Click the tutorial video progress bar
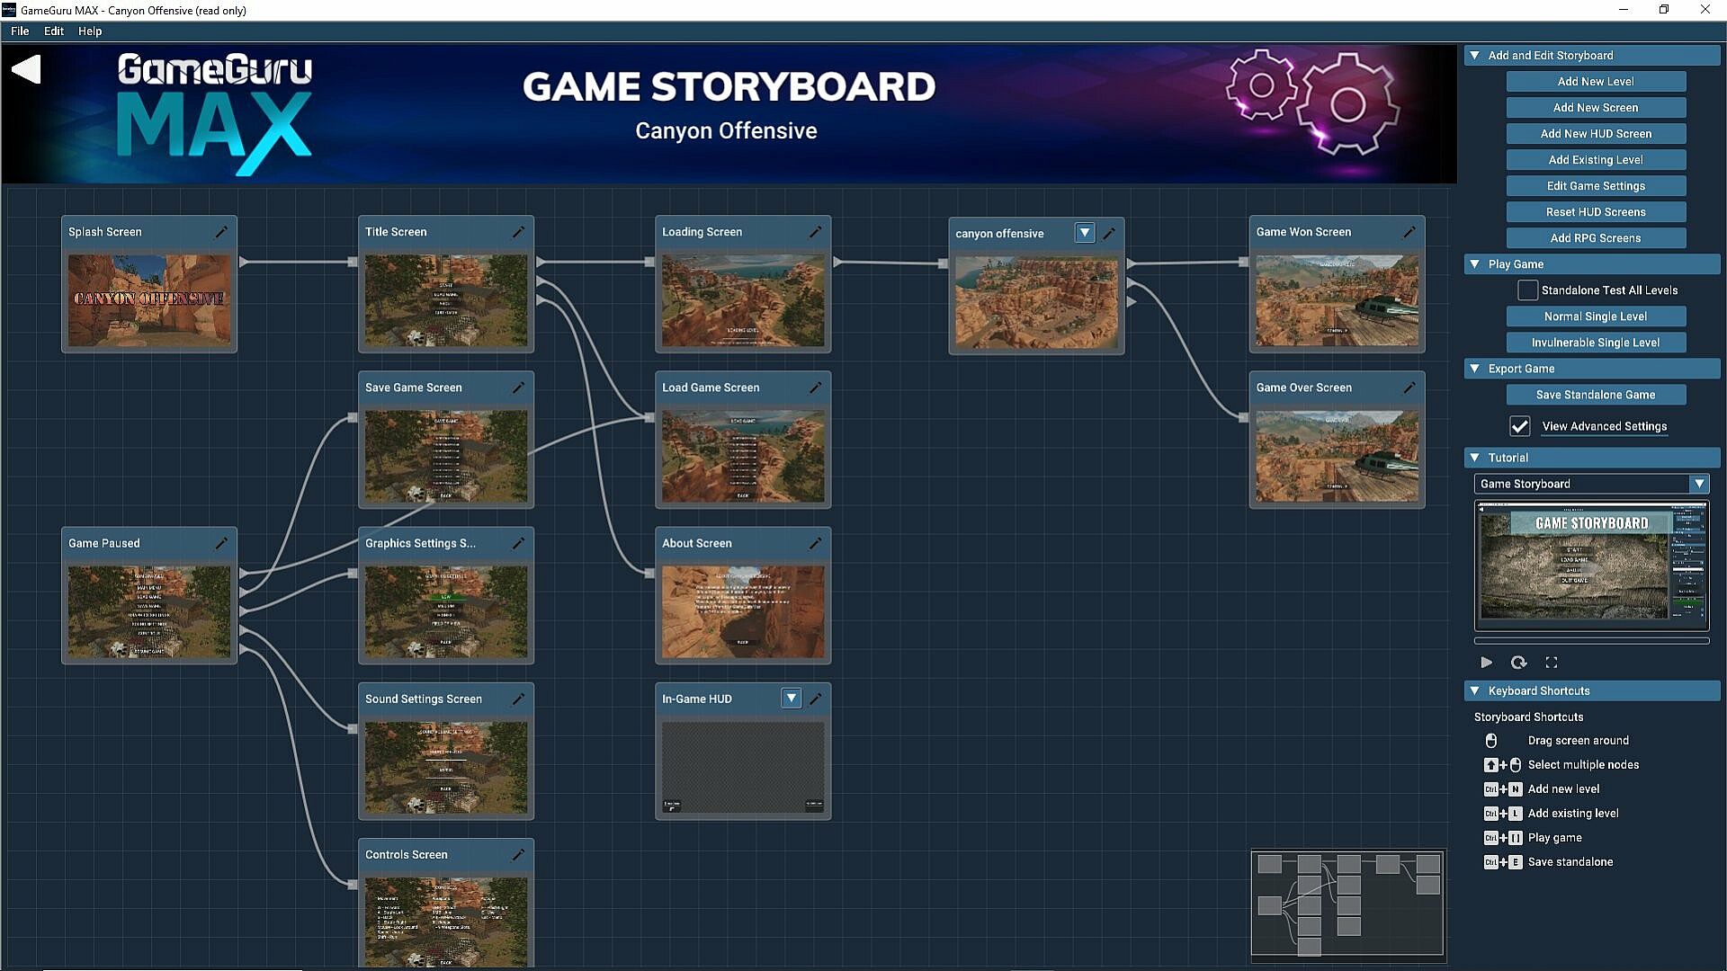1727x971 pixels. 1590,641
